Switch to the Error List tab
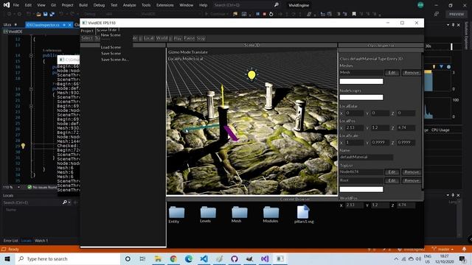Image resolution: width=472 pixels, height=265 pixels. coord(10,241)
